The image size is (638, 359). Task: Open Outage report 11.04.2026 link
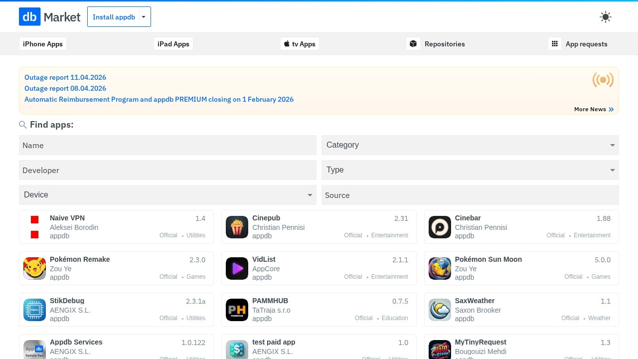(x=65, y=77)
